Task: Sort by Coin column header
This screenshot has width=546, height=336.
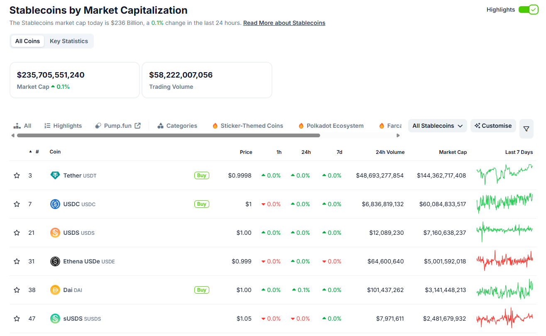Action: pyautogui.click(x=55, y=152)
